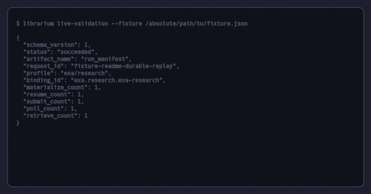Click the "retrieve_count" key
The width and height of the screenshot is (371, 194).
[x=50, y=116]
